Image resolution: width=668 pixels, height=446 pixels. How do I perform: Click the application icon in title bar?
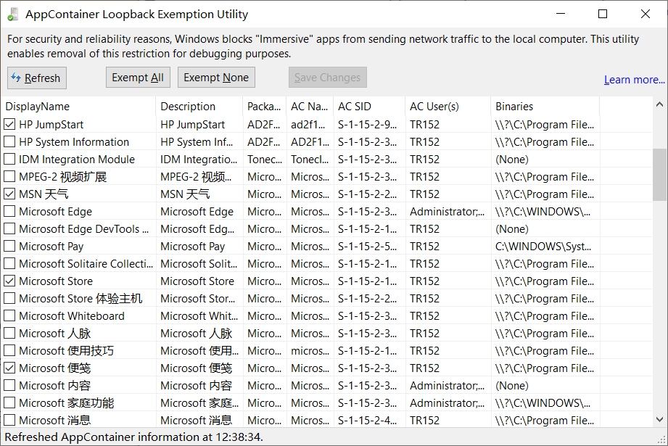[12, 14]
